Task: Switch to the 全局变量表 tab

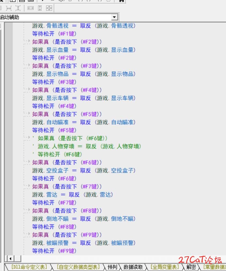Action: pos(165,267)
